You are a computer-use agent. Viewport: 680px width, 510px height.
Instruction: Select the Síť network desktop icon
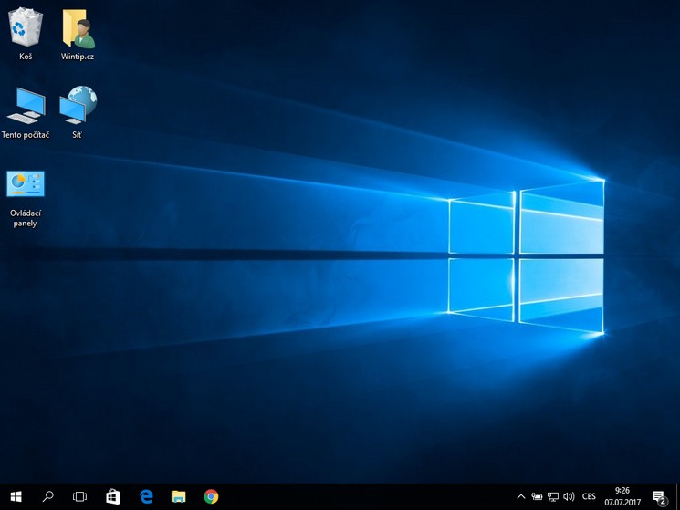(x=78, y=104)
